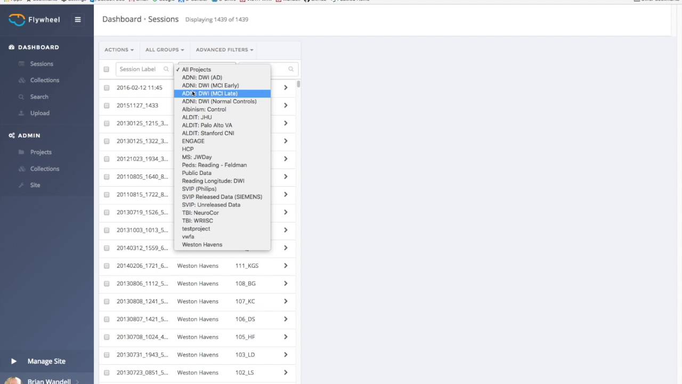Click the magnifier in the rightmost filter field
This screenshot has width=682, height=384.
point(291,69)
